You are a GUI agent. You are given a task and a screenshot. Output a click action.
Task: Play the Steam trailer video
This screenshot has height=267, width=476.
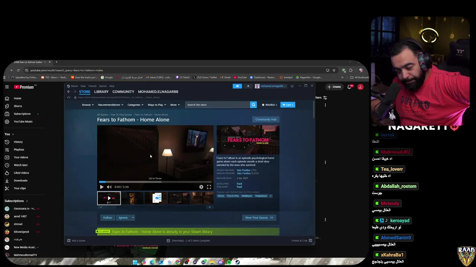102,187
